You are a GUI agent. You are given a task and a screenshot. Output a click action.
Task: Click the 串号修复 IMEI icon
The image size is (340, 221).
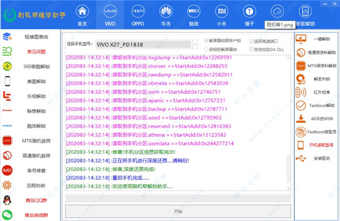pyautogui.click(x=7, y=170)
